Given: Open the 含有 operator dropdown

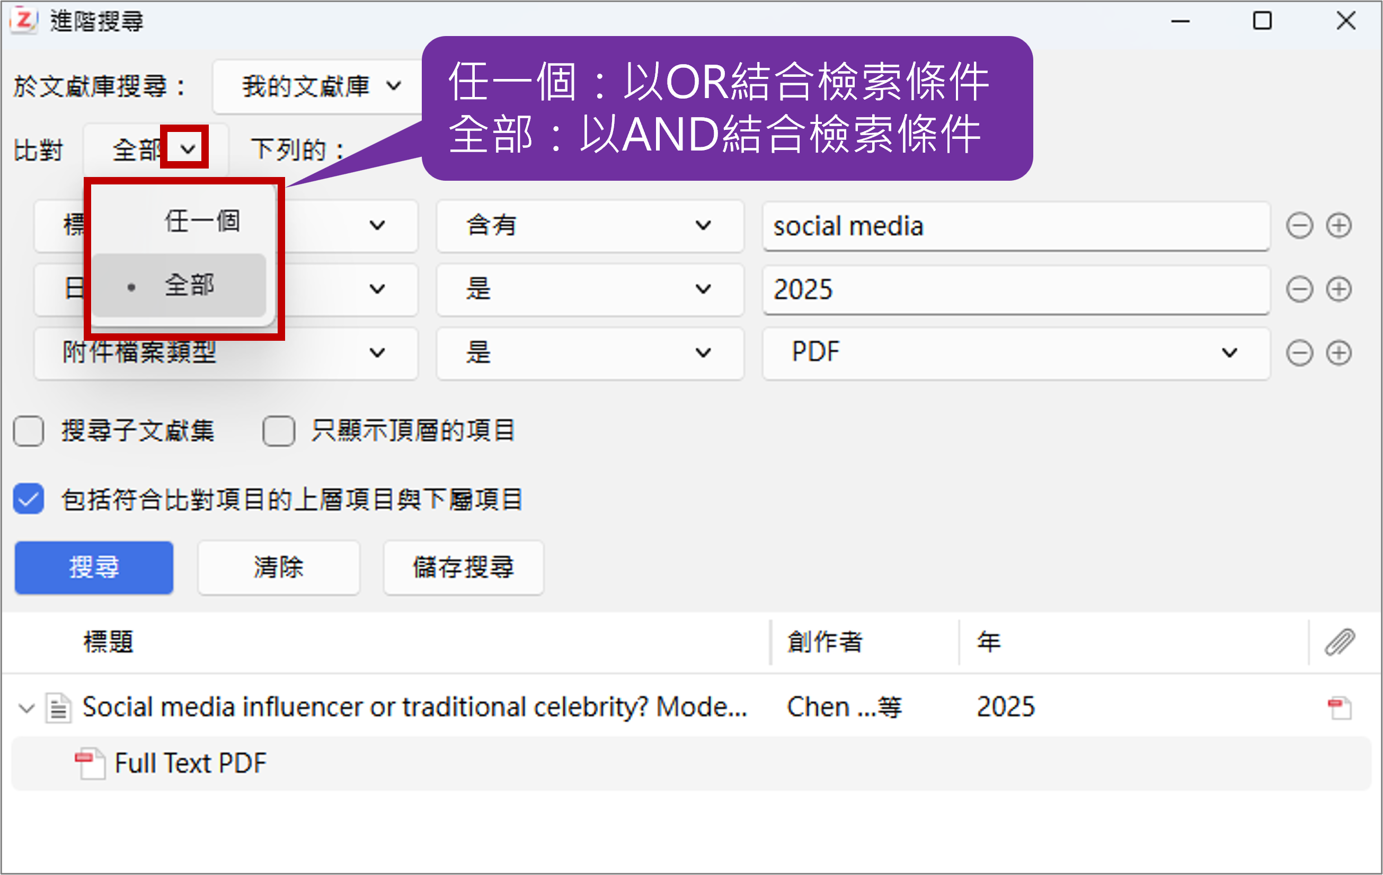Looking at the screenshot, I should tap(589, 226).
